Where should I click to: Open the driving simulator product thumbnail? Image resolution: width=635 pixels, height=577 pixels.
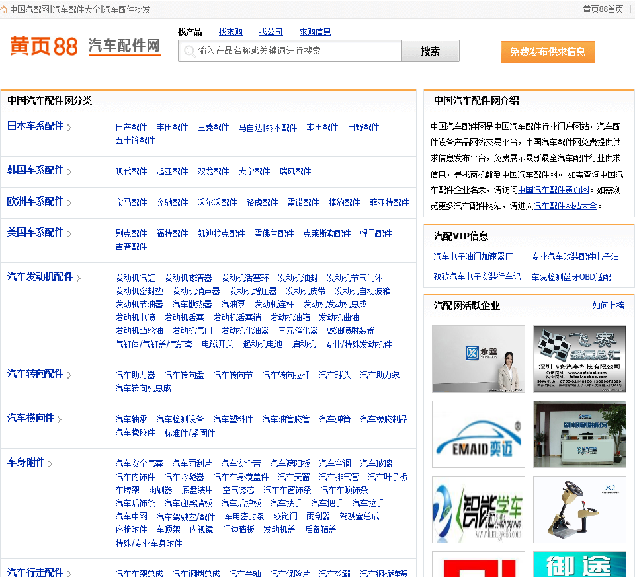tap(579, 510)
